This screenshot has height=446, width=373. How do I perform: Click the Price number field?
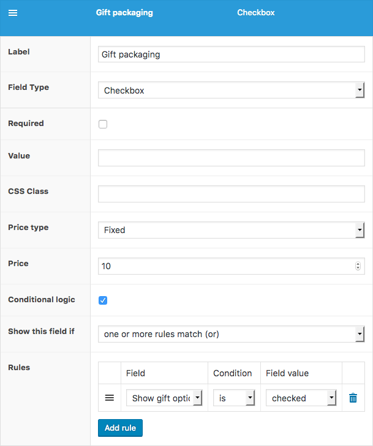coord(225,266)
